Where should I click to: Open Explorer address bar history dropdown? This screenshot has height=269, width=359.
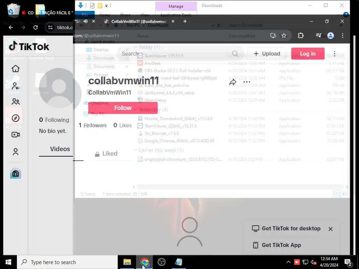click(213, 25)
